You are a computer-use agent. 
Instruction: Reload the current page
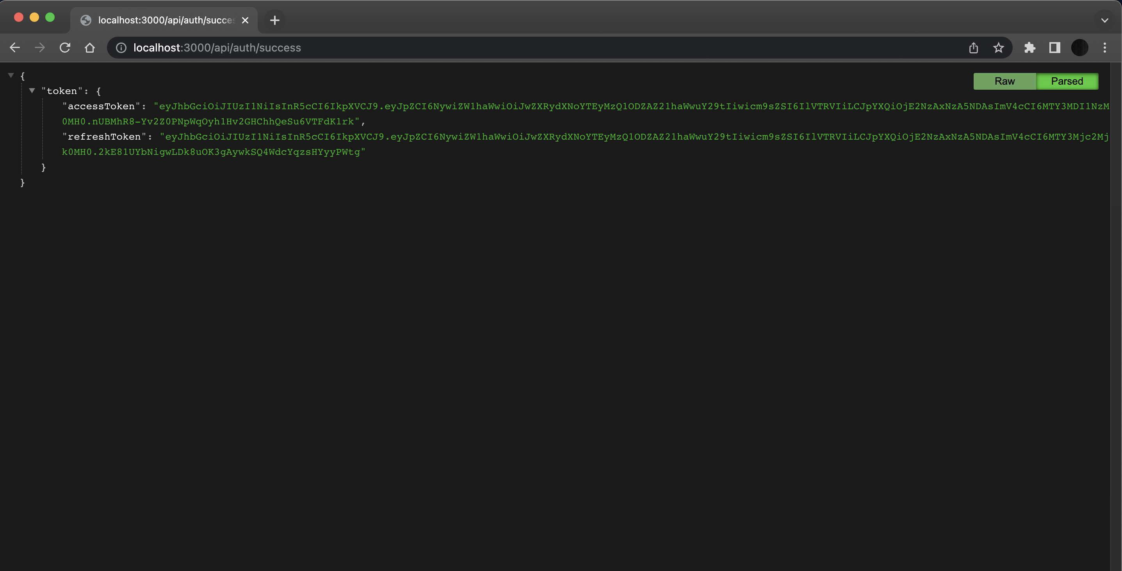pyautogui.click(x=65, y=48)
